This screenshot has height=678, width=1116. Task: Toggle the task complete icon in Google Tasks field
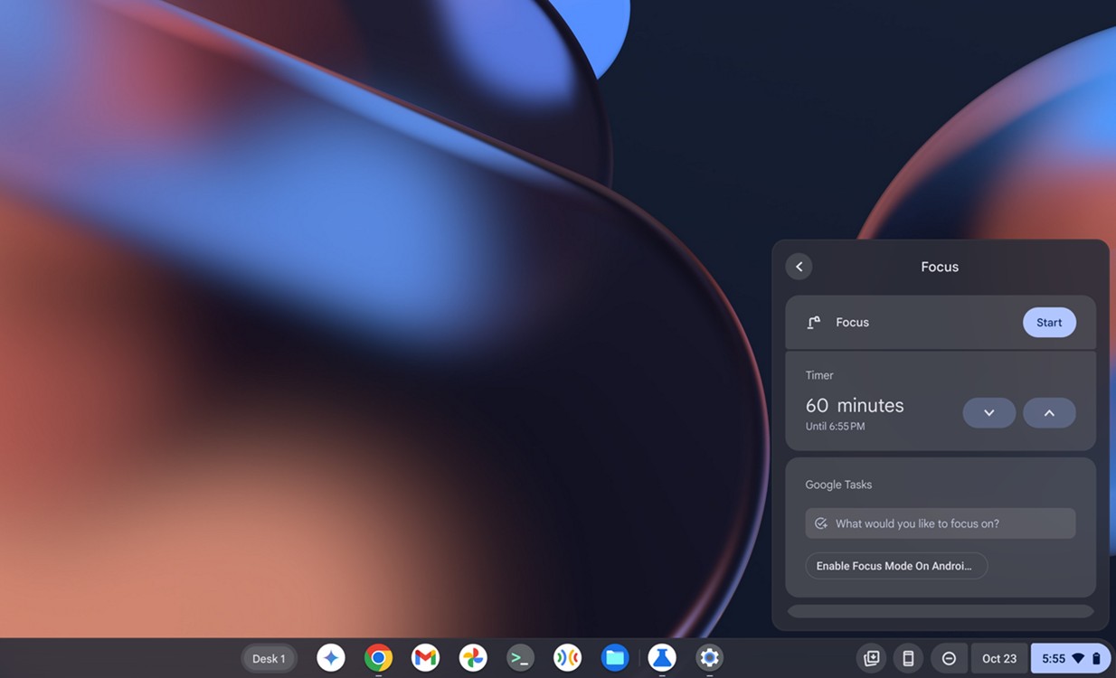(x=821, y=523)
